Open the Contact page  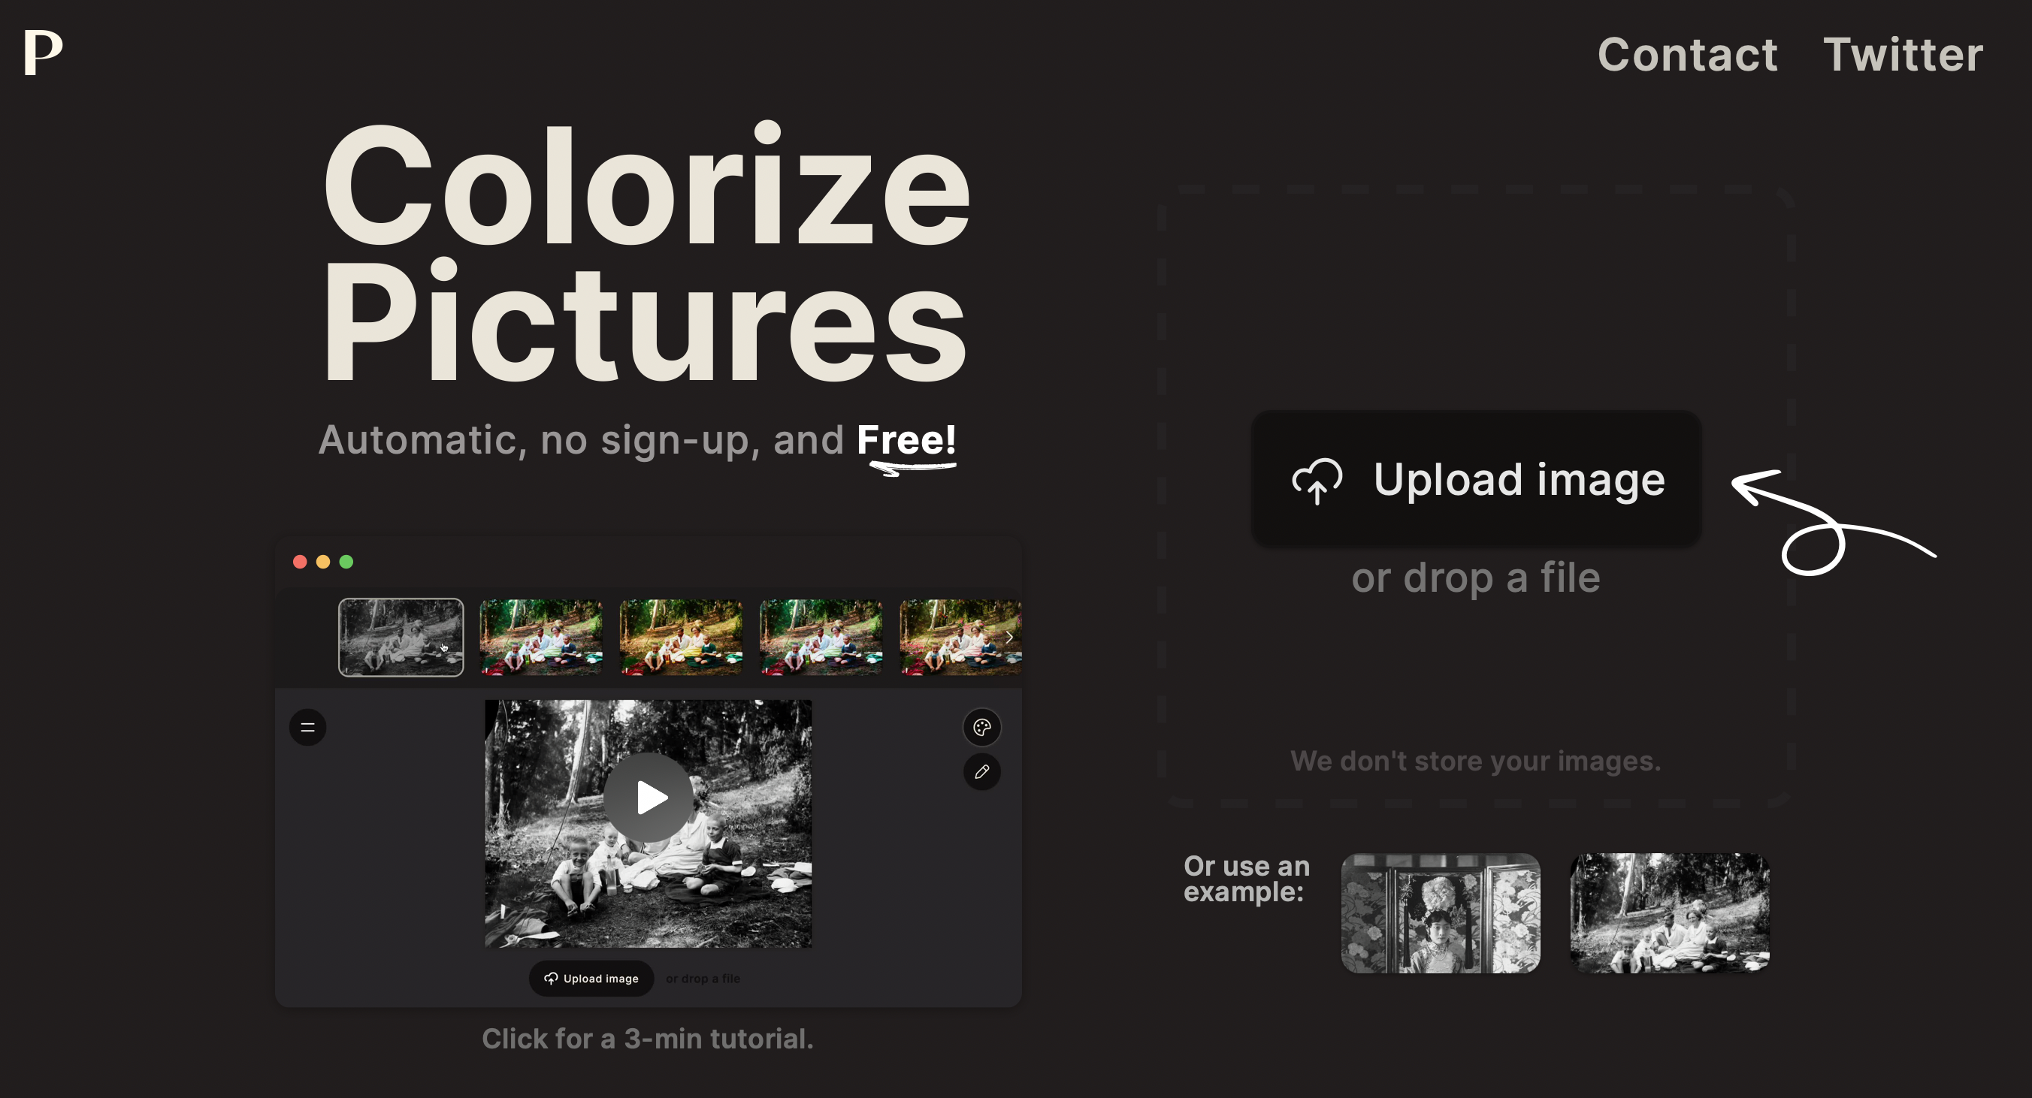(1687, 54)
